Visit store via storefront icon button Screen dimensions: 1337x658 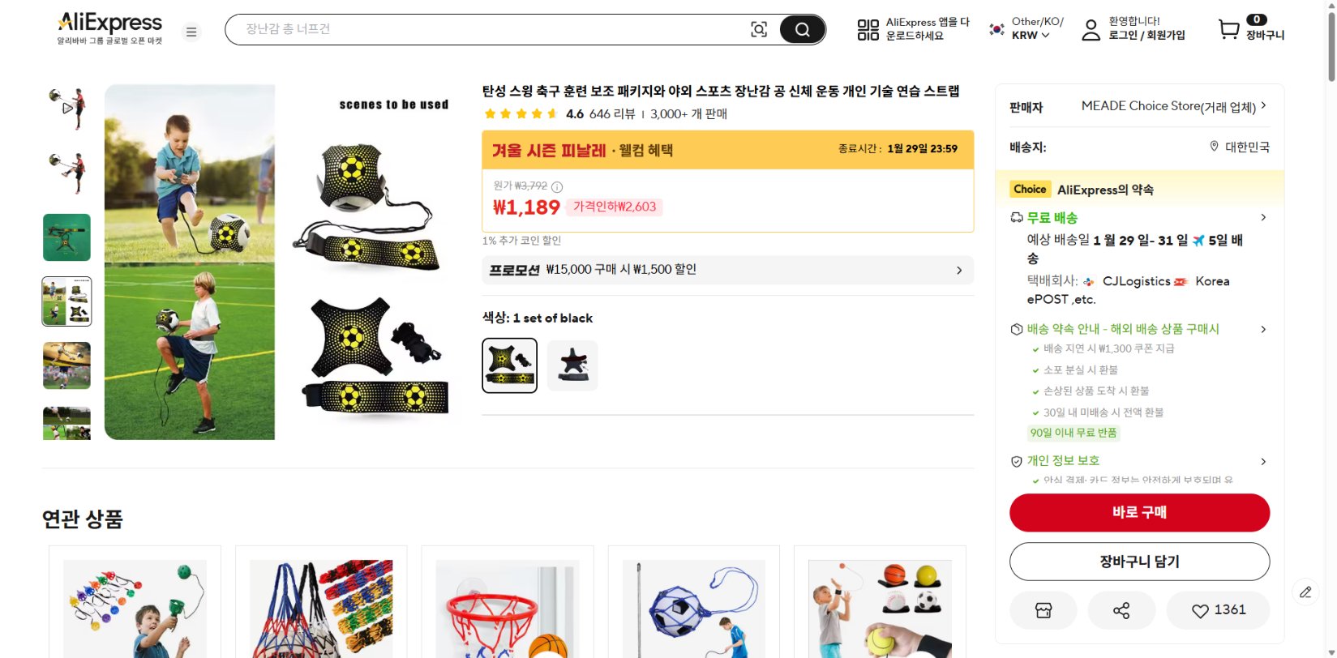1043,611
